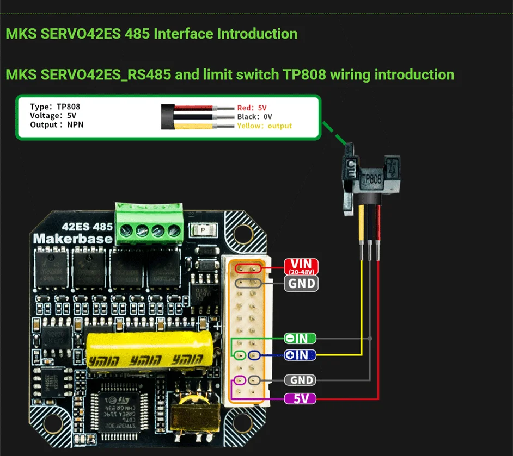Click the 'Yellow: output' wire label
The height and width of the screenshot is (456, 513).
264,126
